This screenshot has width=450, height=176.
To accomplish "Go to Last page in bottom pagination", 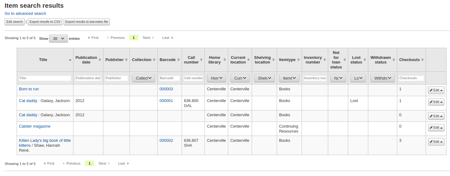I will [x=123, y=163].
